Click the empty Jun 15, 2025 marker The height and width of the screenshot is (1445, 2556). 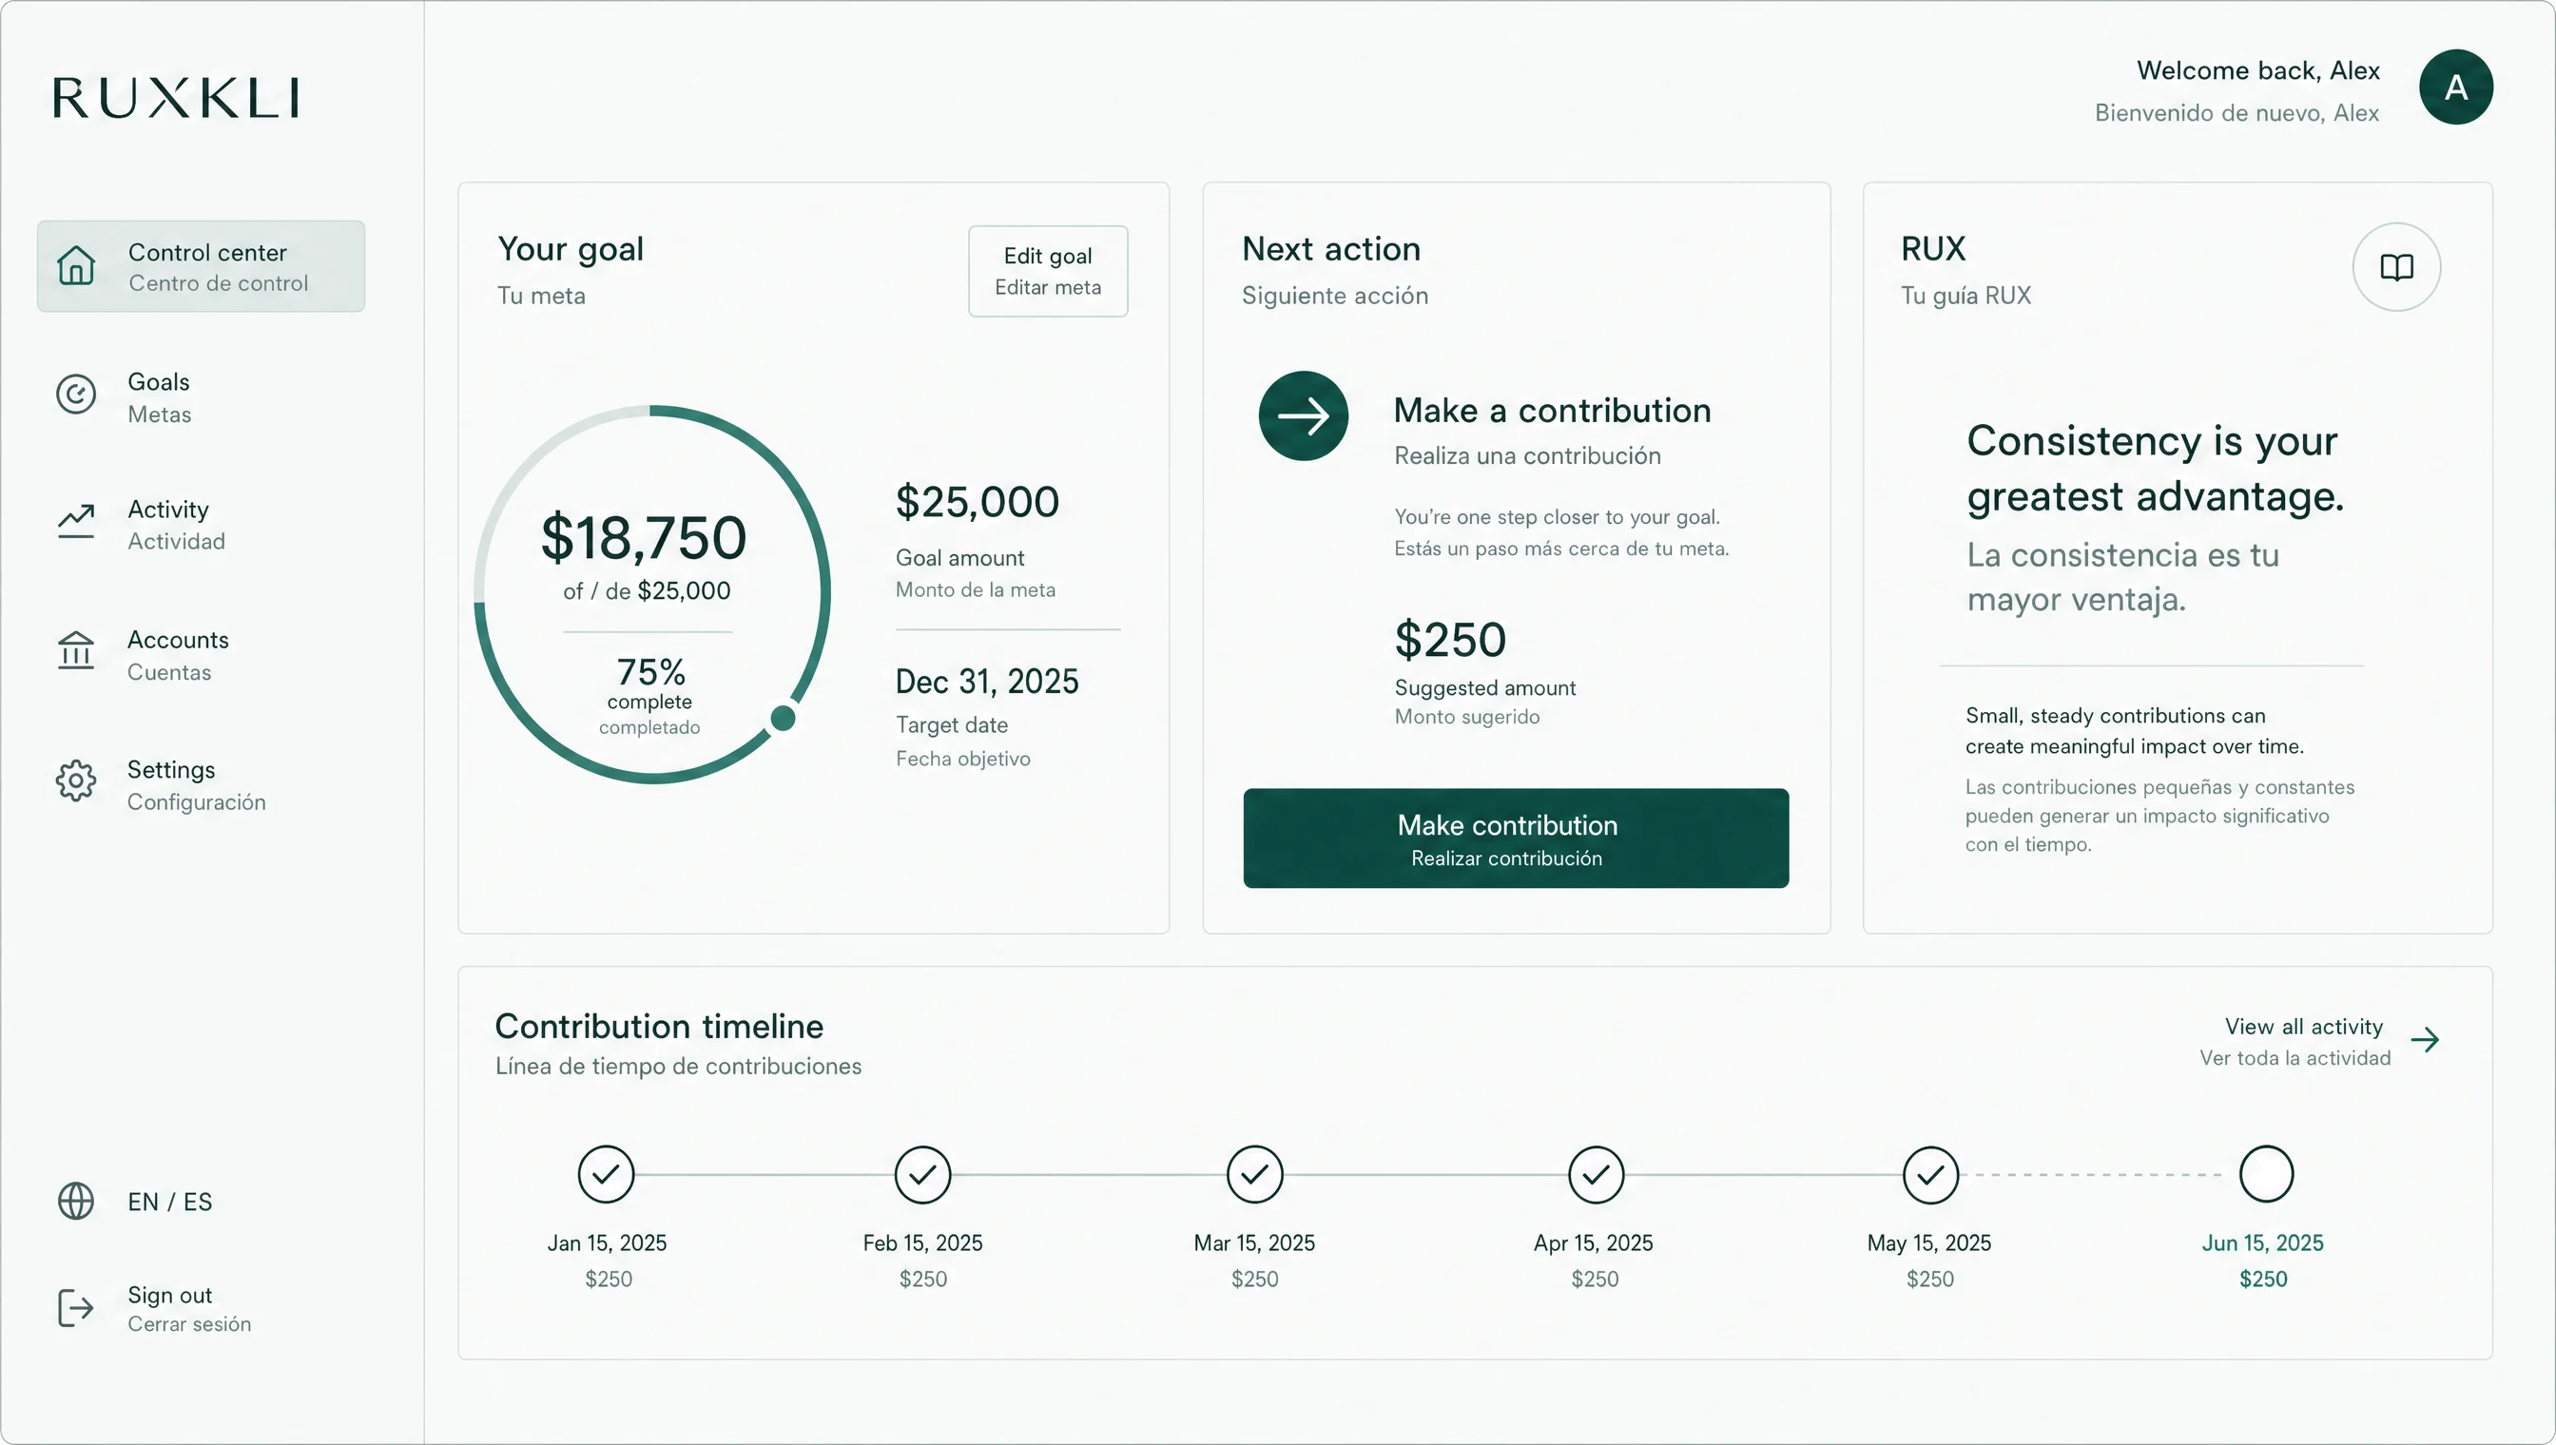[x=2266, y=1175]
